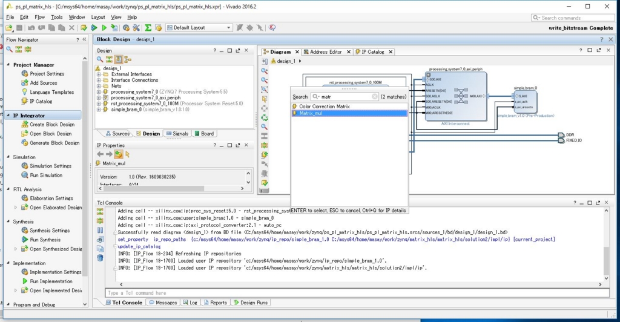This screenshot has width=620, height=322.
Task: Click the Search commands field
Action: (573, 18)
